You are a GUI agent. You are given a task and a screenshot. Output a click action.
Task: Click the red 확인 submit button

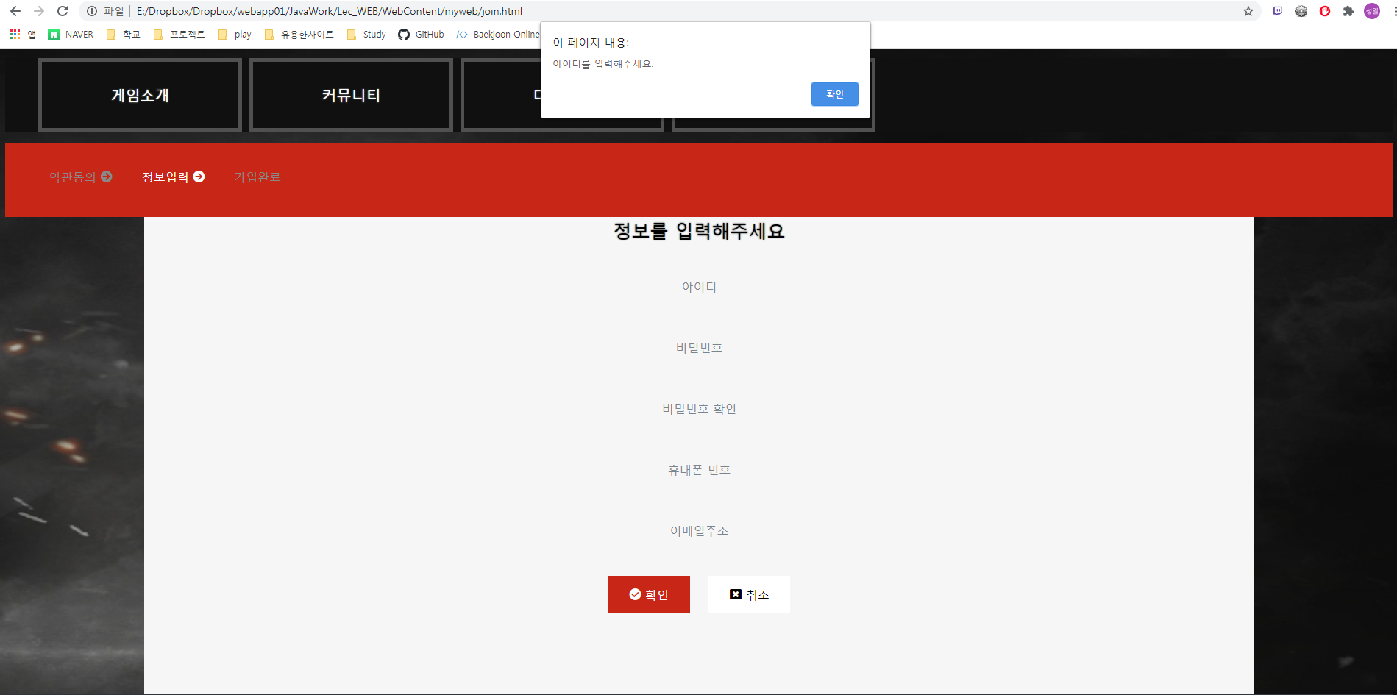[x=648, y=594]
